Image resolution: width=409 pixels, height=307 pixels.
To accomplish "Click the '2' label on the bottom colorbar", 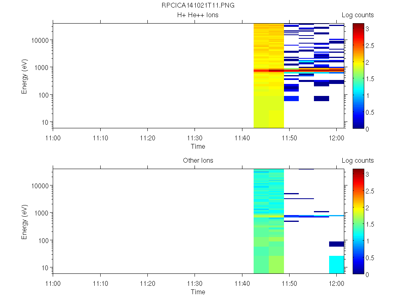I will click(367, 208).
